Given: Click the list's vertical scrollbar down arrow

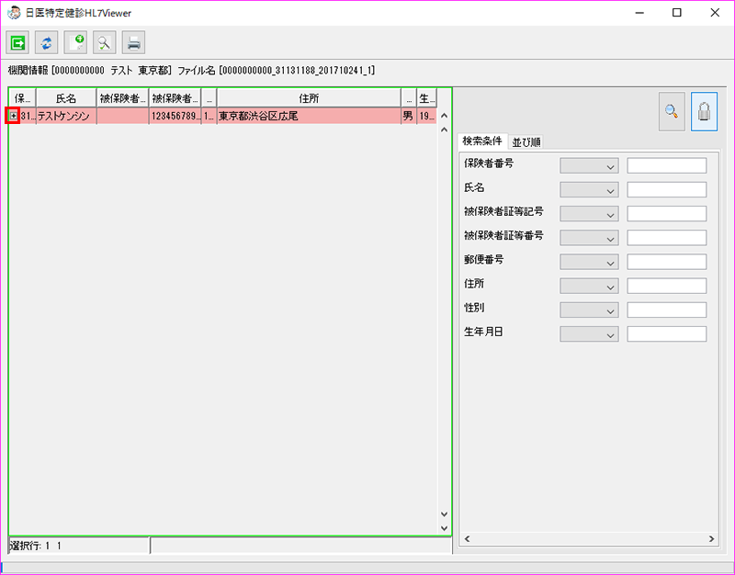Looking at the screenshot, I should click(444, 515).
